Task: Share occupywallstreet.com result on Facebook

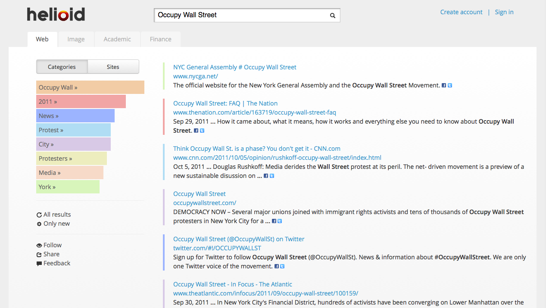Action: (274, 221)
